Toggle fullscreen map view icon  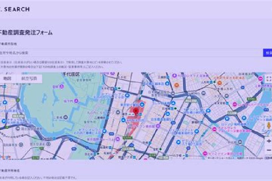tap(269, 79)
